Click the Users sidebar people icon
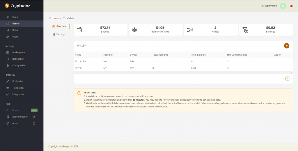The image size is (298, 151). (8, 37)
